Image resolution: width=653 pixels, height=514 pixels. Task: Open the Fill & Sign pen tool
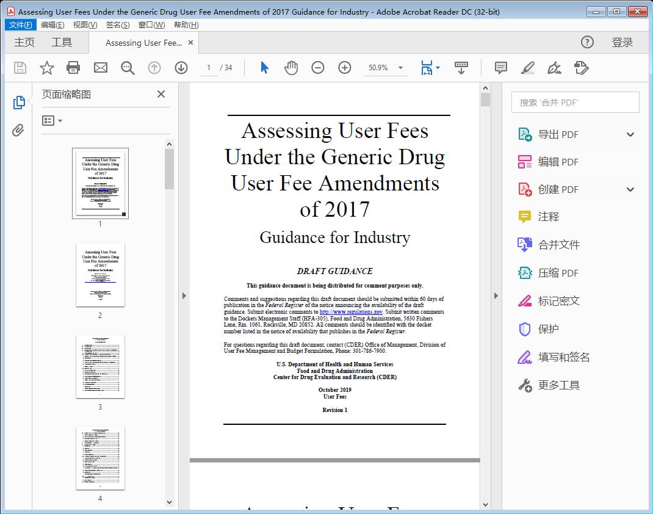pyautogui.click(x=554, y=68)
